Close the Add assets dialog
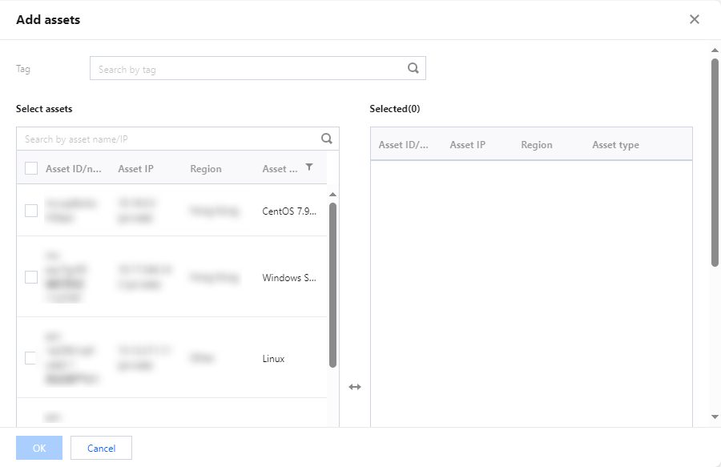721x467 pixels. pyautogui.click(x=695, y=19)
